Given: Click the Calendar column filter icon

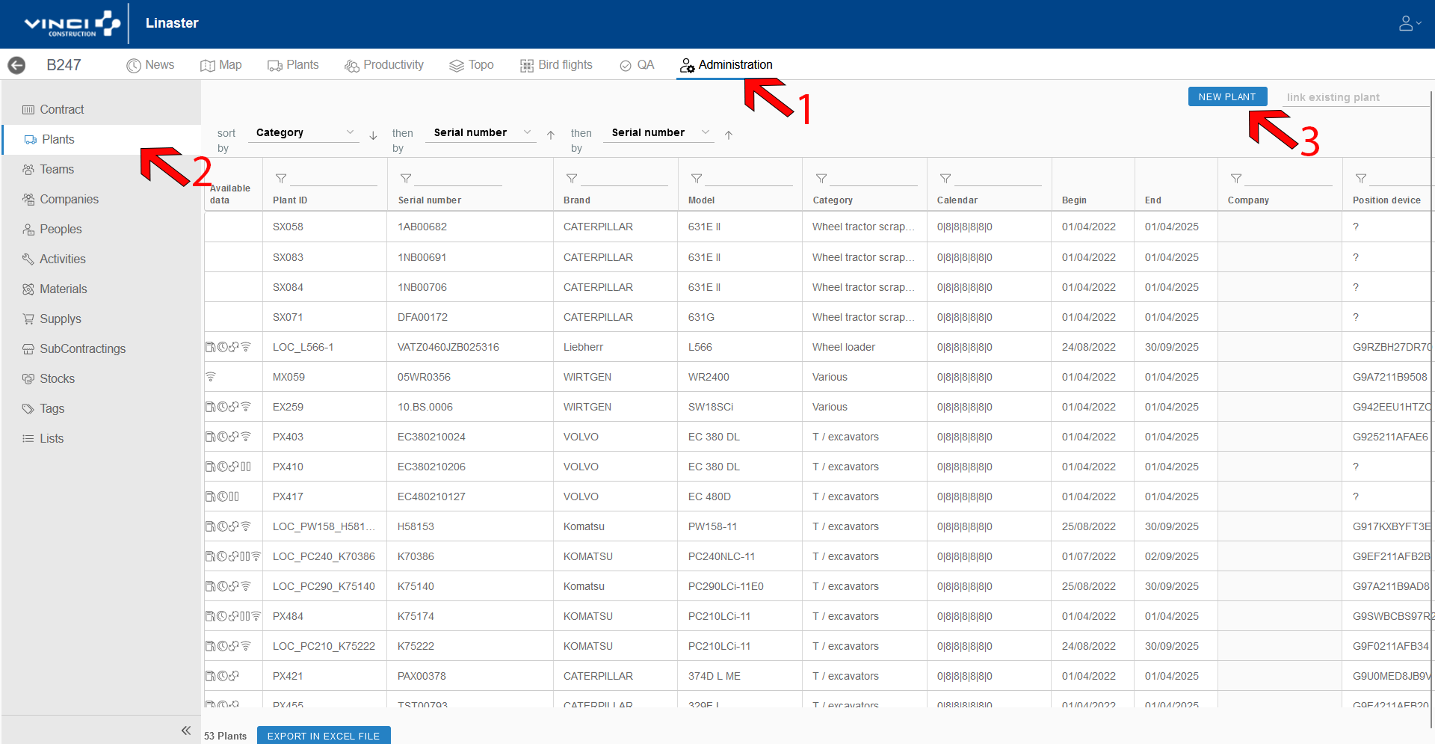Looking at the screenshot, I should click(945, 179).
